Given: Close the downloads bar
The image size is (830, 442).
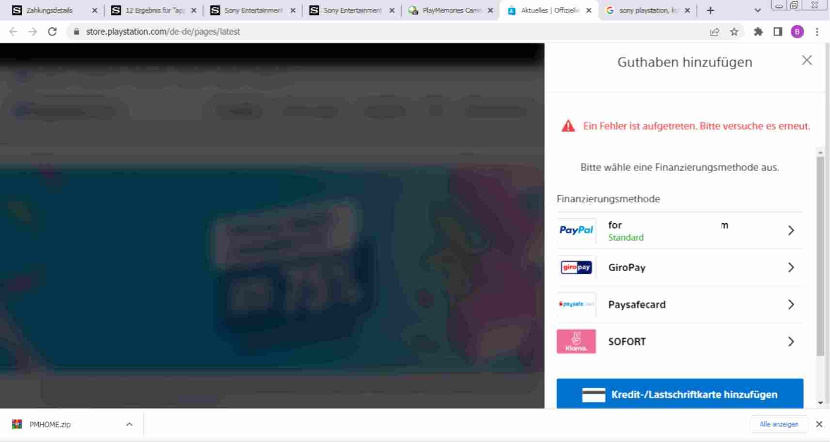Looking at the screenshot, I should pyautogui.click(x=819, y=425).
